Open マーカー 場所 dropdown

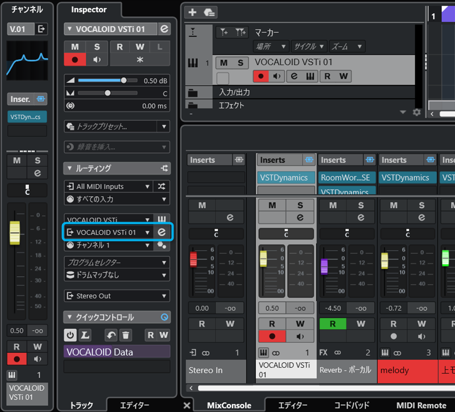point(271,47)
